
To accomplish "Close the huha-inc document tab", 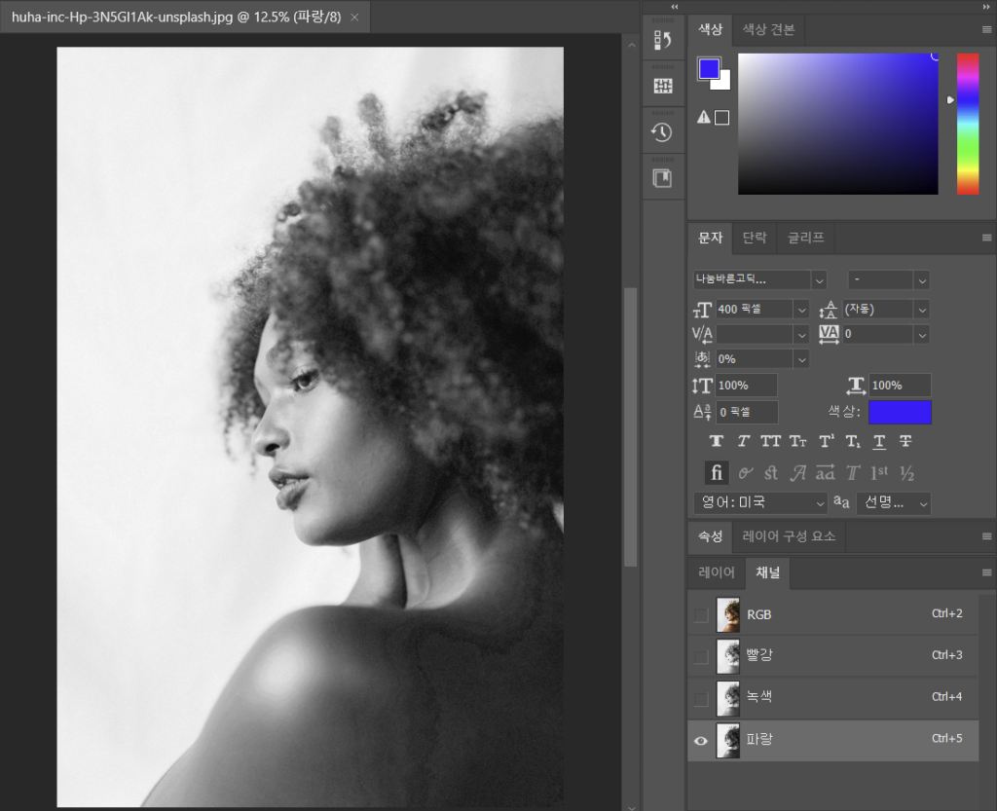I will 354,18.
